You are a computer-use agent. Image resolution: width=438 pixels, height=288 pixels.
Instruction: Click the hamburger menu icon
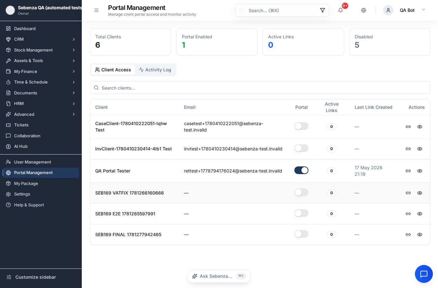pyautogui.click(x=97, y=10)
